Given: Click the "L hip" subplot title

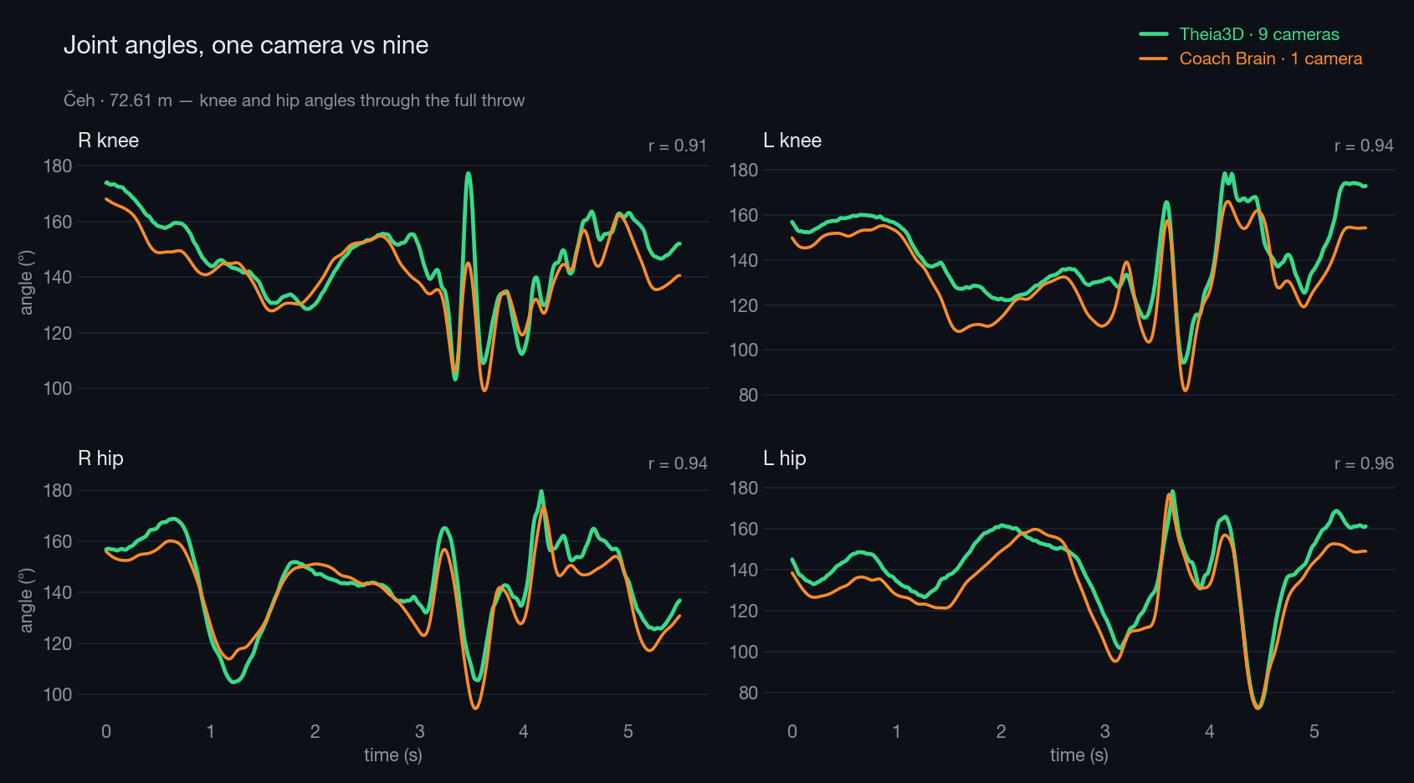Looking at the screenshot, I should pos(785,458).
